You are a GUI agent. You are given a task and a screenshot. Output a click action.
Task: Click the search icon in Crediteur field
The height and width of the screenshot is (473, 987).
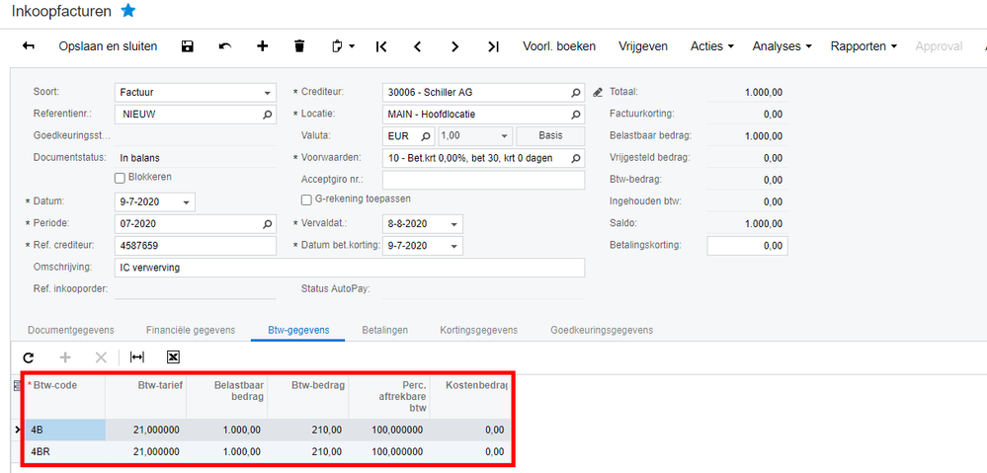575,93
